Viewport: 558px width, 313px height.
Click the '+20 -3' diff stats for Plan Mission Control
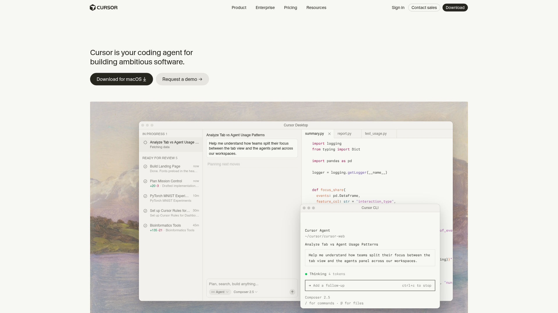(154, 186)
